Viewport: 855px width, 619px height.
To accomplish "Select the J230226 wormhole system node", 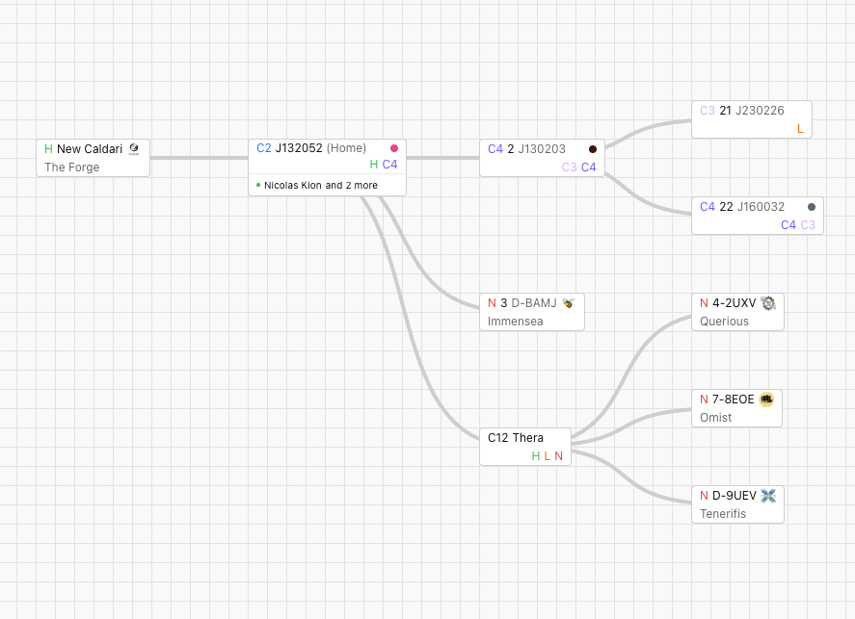I will pyautogui.click(x=760, y=111).
